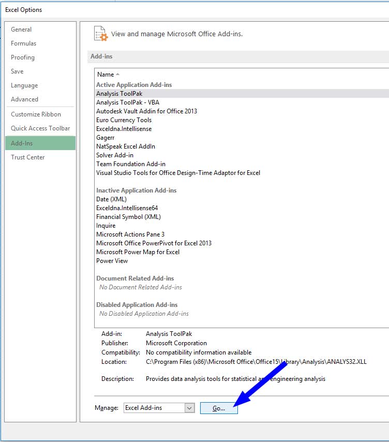Select the Add-Ins category

click(40, 143)
